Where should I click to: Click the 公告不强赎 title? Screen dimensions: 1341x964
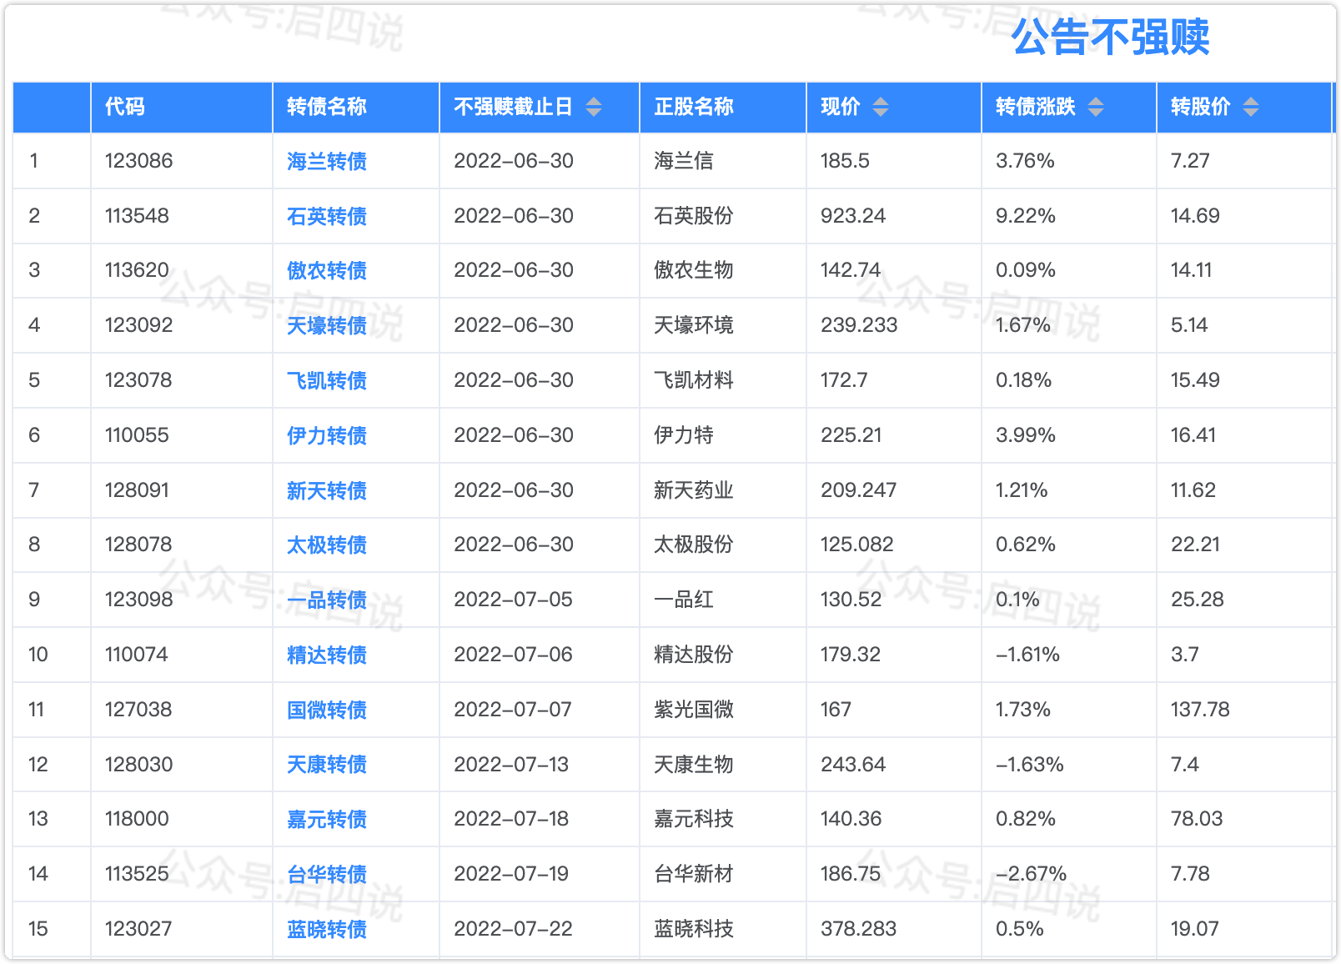click(x=1112, y=38)
